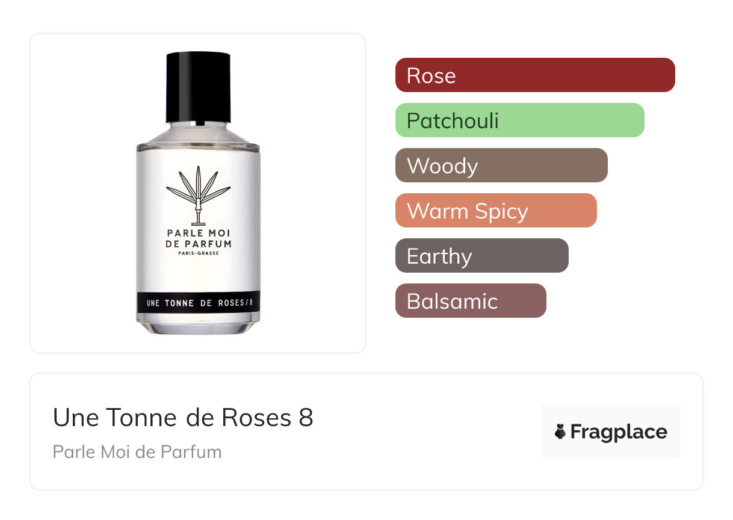The width and height of the screenshot is (733, 520).
Task: Click the Balsamic accord bar
Action: click(471, 301)
